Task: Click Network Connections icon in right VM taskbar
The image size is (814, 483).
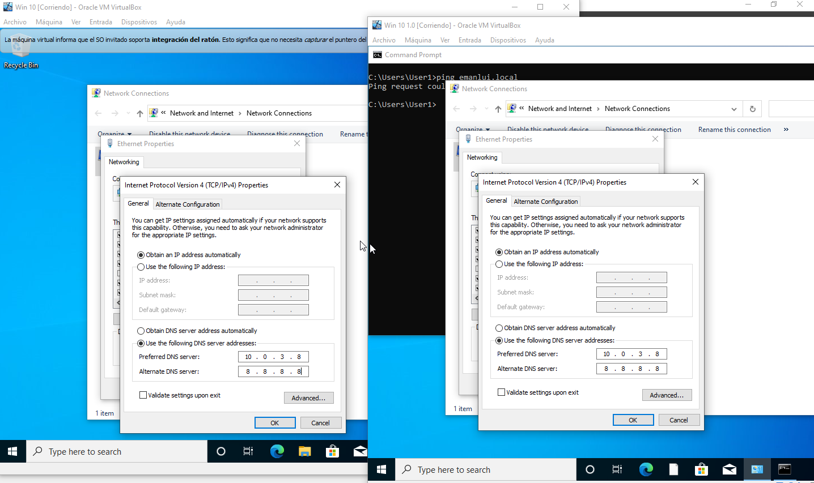Action: [x=757, y=469]
